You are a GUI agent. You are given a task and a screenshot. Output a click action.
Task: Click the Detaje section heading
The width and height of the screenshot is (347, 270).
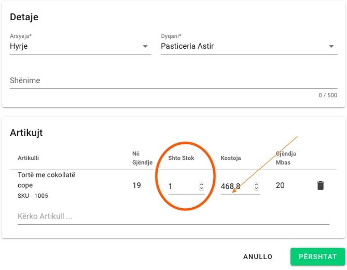pyautogui.click(x=24, y=17)
